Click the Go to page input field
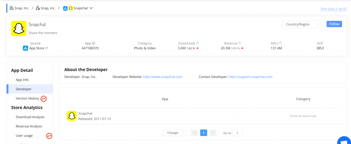The width and height of the screenshot is (351, 144). click(x=237, y=133)
